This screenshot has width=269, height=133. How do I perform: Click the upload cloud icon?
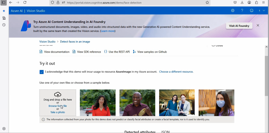pyautogui.click(x=58, y=95)
